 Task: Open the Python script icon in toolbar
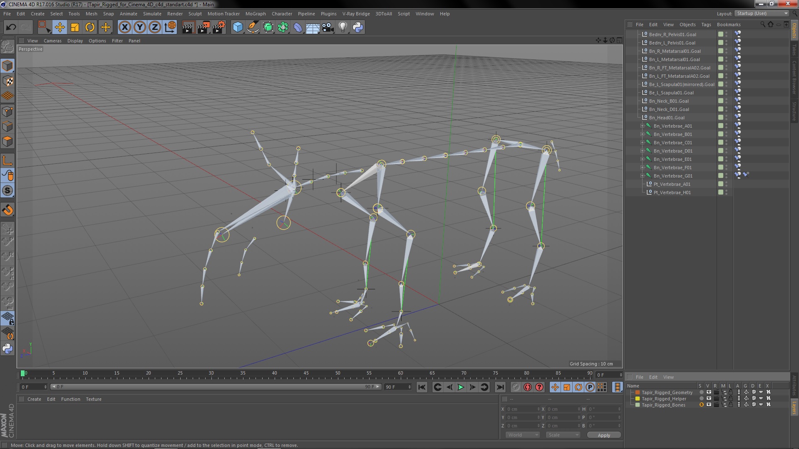[358, 27]
